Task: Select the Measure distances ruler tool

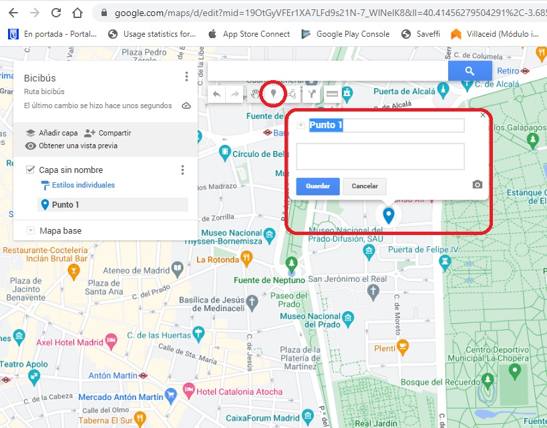Action: point(332,93)
